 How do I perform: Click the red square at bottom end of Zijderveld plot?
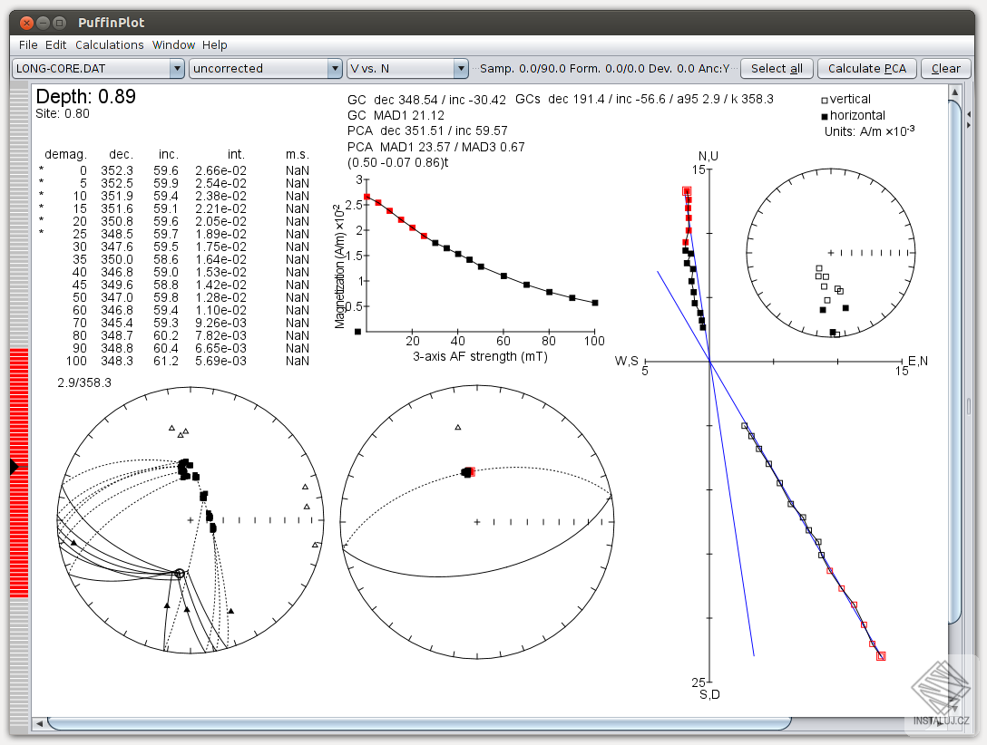(881, 656)
